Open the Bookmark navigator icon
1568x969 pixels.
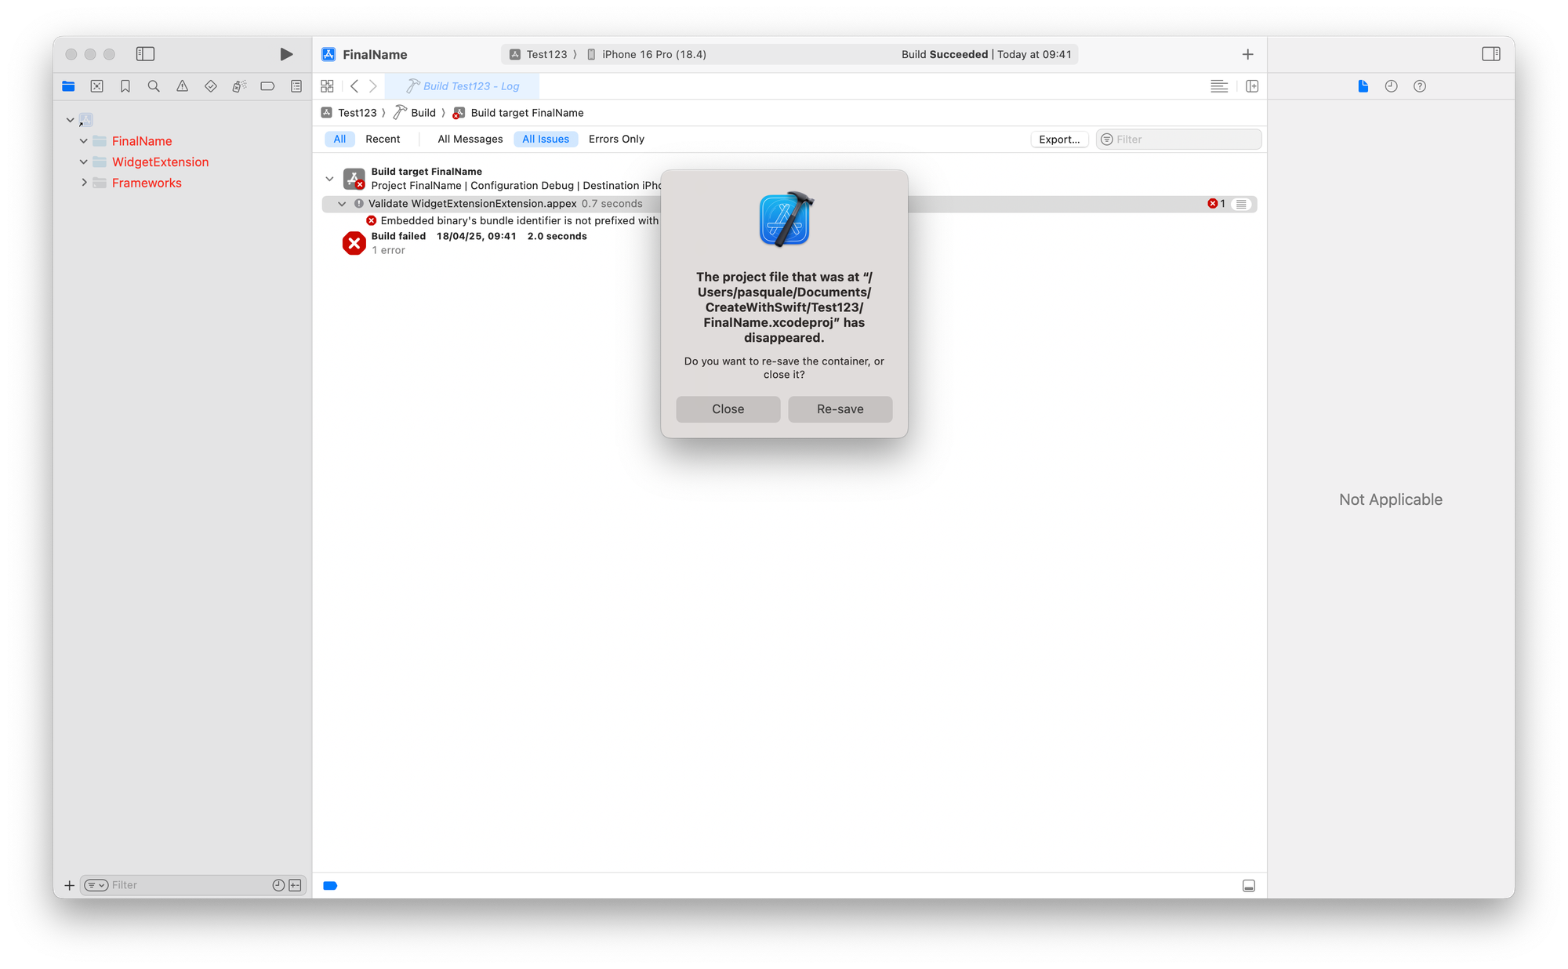(125, 86)
